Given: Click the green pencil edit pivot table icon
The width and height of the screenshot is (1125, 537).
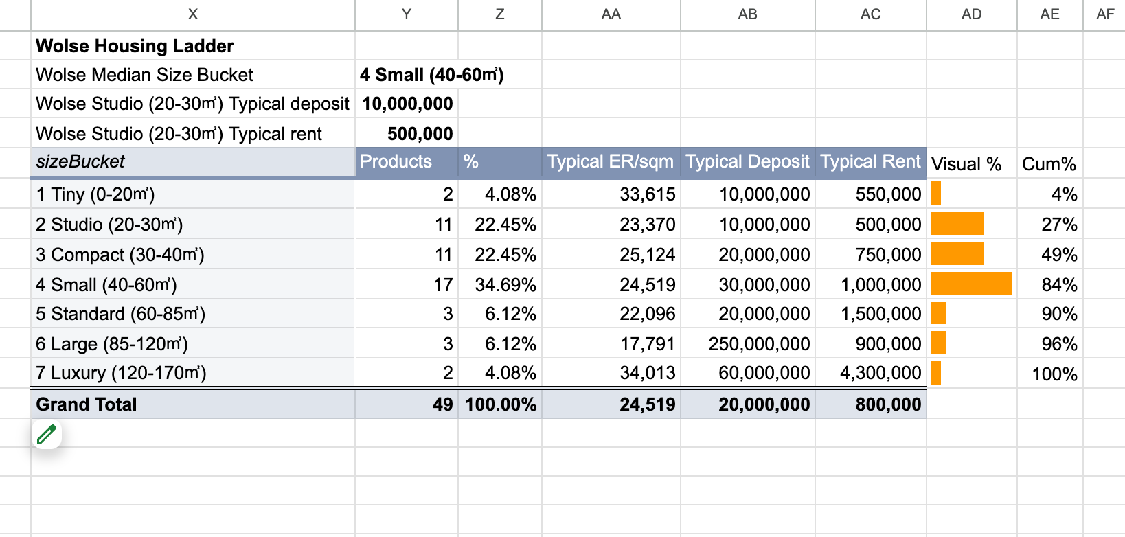Looking at the screenshot, I should pyautogui.click(x=47, y=434).
